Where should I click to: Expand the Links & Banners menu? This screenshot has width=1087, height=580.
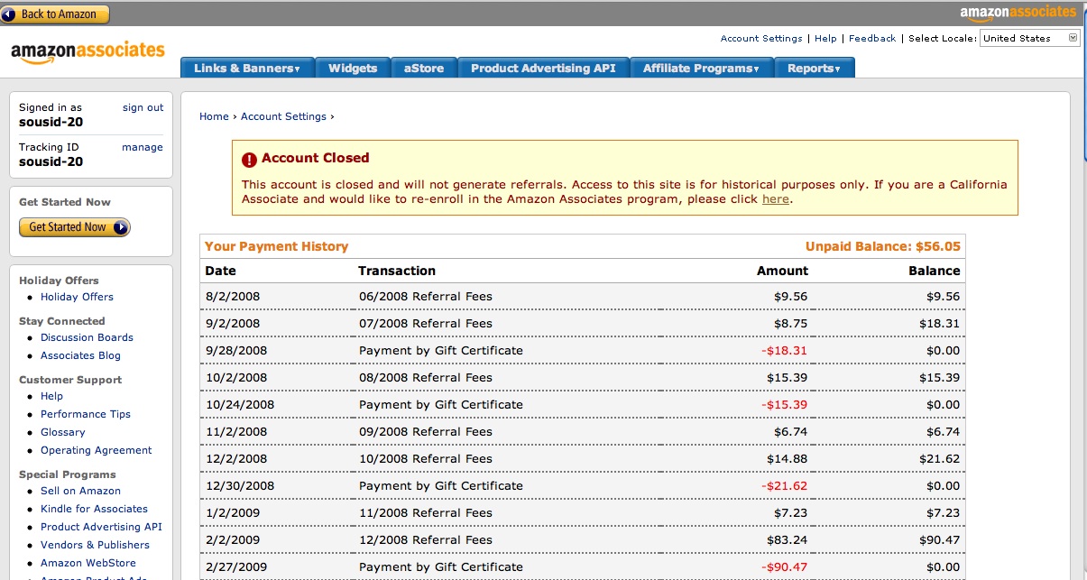[x=246, y=69]
